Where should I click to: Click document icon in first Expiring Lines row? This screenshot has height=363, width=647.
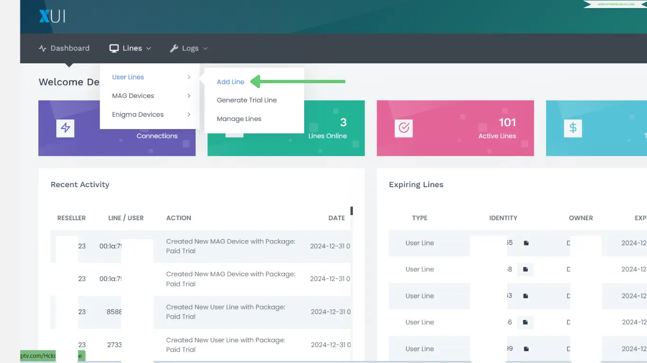[x=526, y=243]
